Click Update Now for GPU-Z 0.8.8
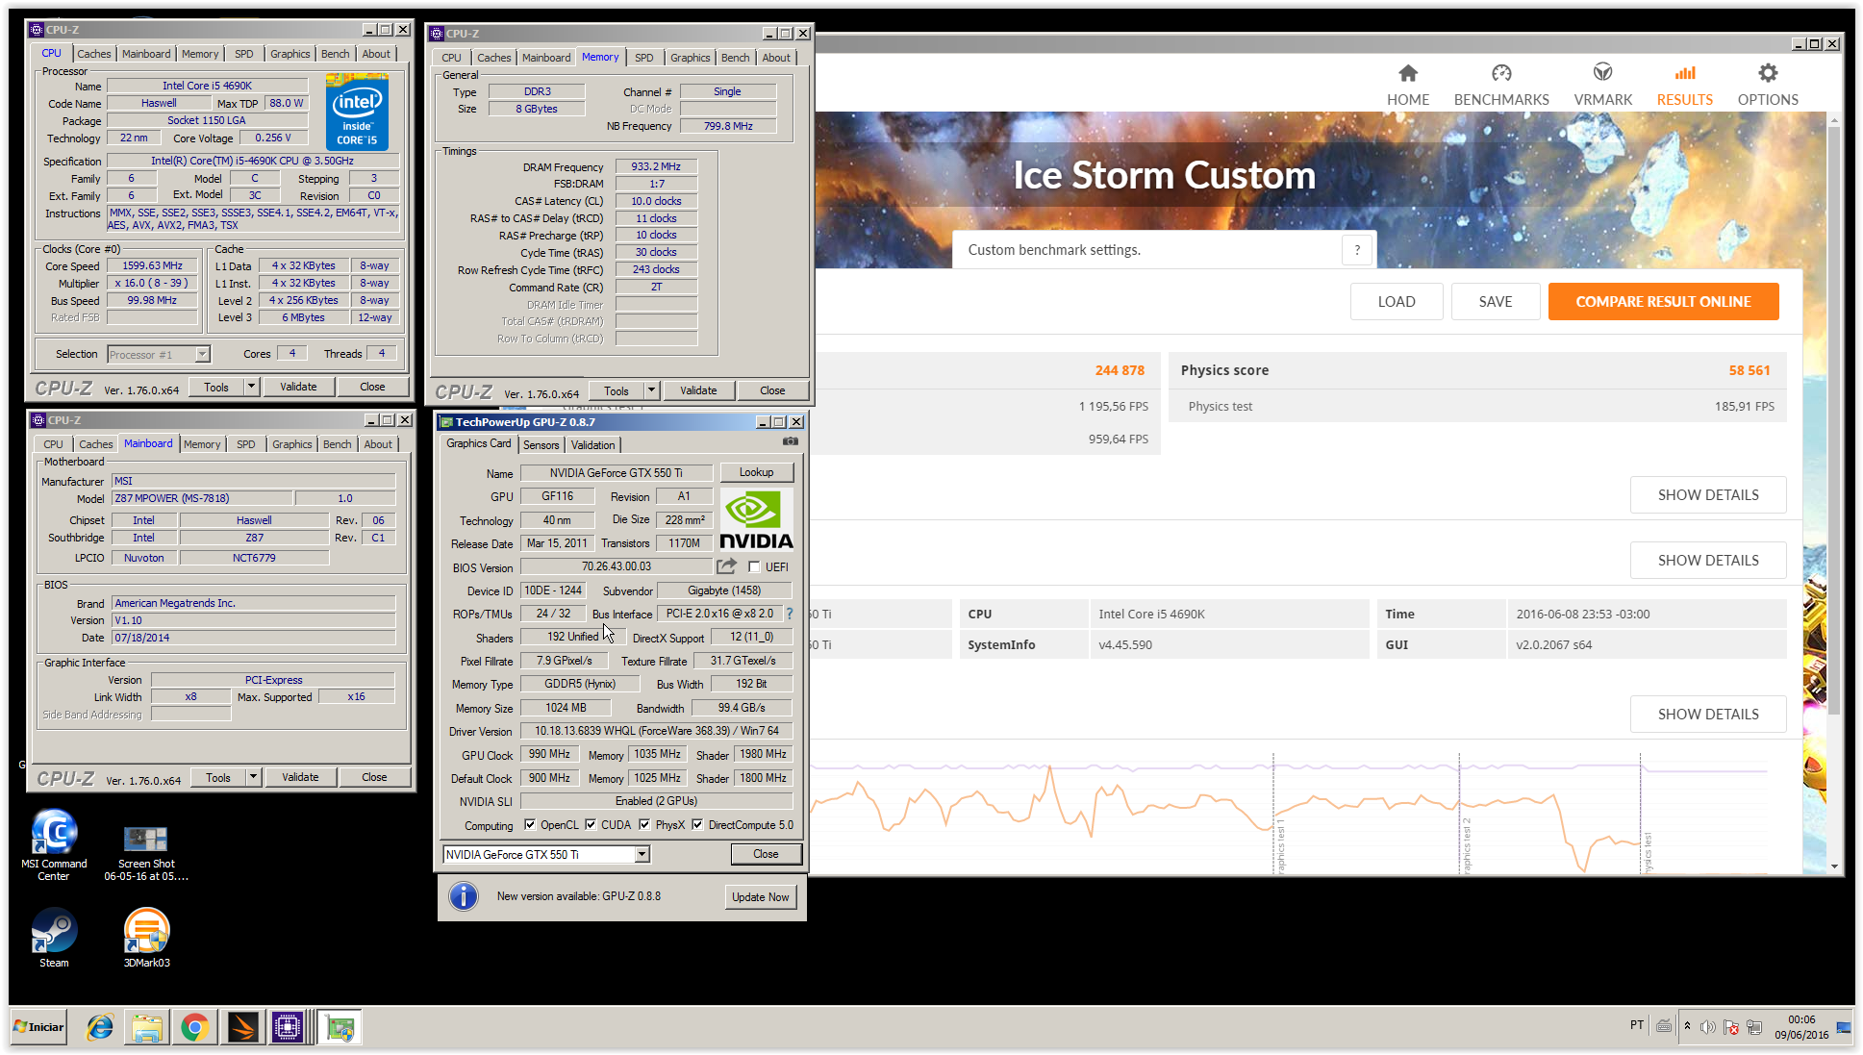 click(x=760, y=896)
